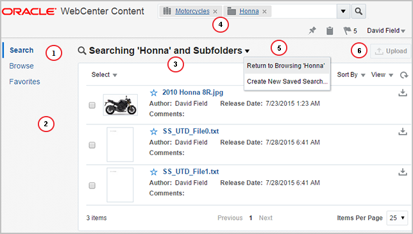Screen dimensions: 413x234
Task: Open the Motorcycles library link
Action: (x=192, y=12)
